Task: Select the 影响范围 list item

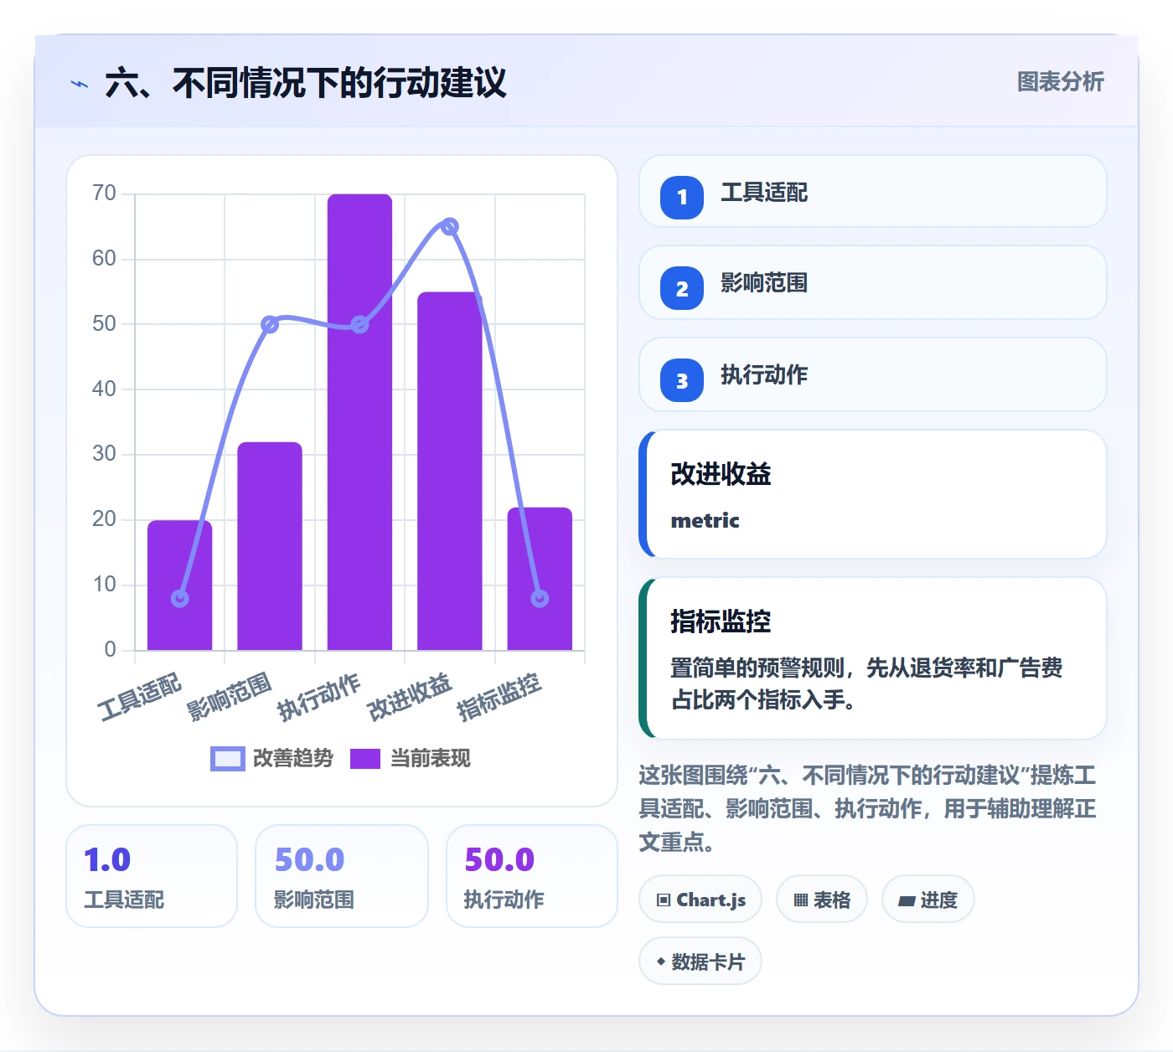Action: tap(873, 282)
